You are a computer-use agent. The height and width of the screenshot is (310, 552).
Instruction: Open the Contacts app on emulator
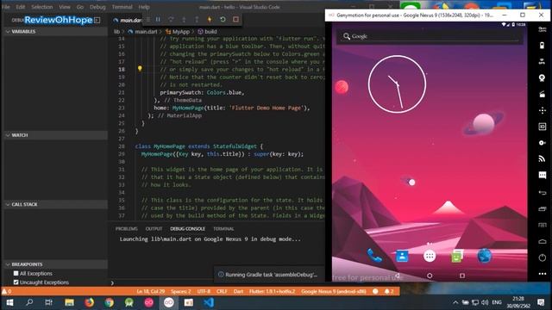[402, 256]
